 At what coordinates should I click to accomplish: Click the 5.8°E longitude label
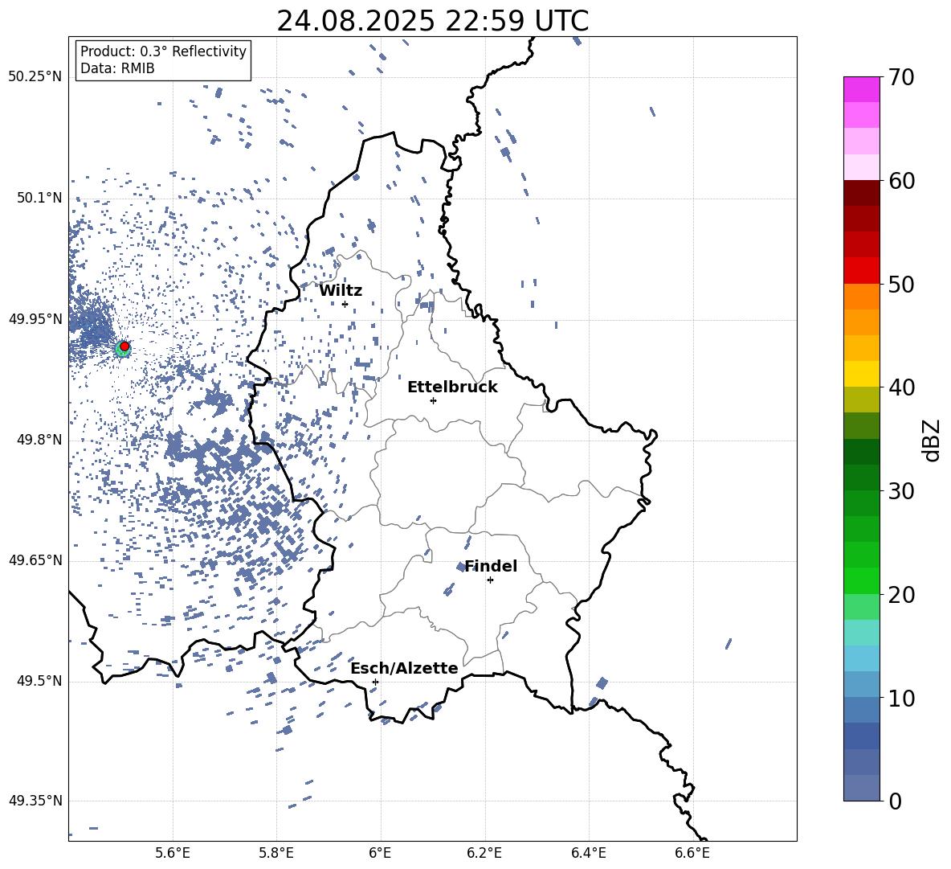(x=276, y=853)
